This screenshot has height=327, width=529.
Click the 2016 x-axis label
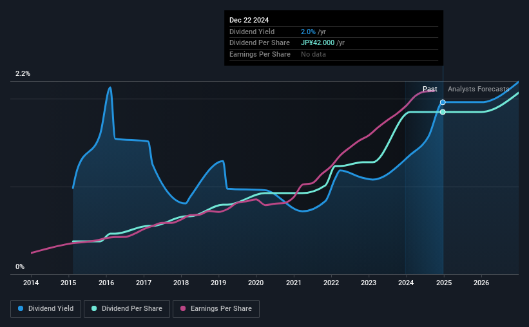pos(106,283)
